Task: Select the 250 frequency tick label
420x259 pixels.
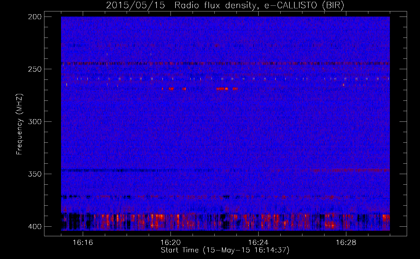Action: click(35, 69)
